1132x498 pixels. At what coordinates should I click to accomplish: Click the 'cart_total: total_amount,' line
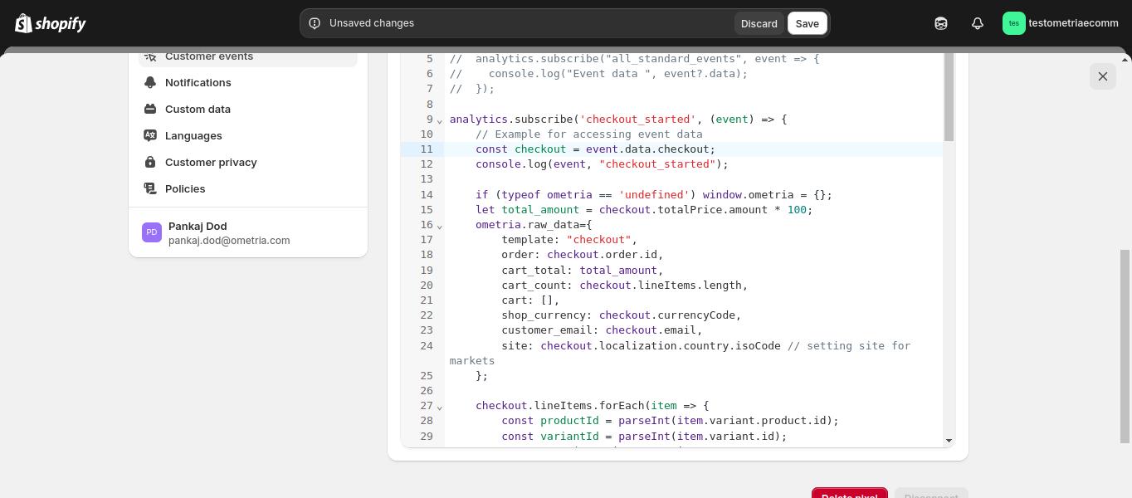pyautogui.click(x=583, y=270)
